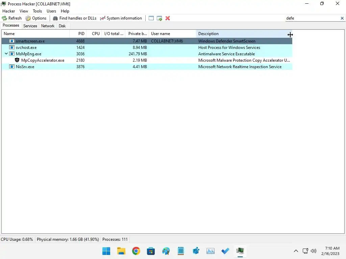
Task: Click Antimalware Service Executable description
Action: tap(226, 54)
